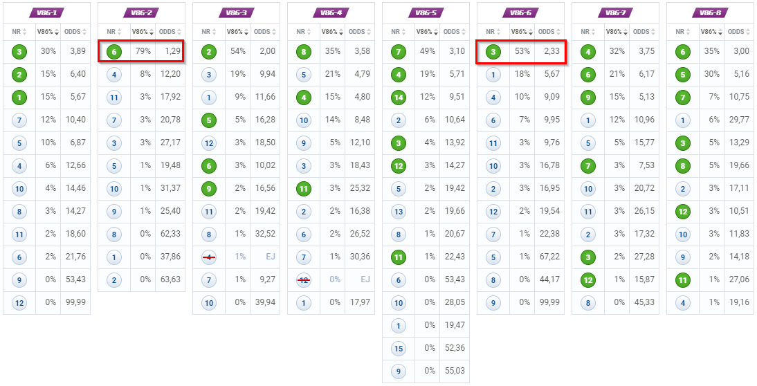Sort V86-1 by the NR column

coord(19,32)
